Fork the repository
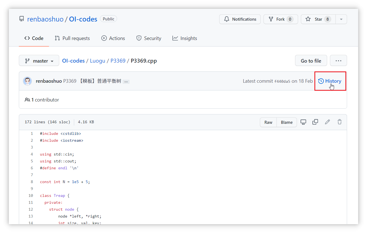This screenshot has width=367, height=233. click(x=281, y=19)
